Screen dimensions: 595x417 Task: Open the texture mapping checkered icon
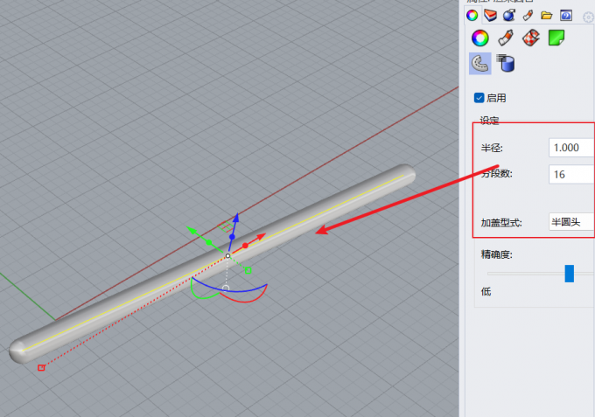[x=530, y=38]
